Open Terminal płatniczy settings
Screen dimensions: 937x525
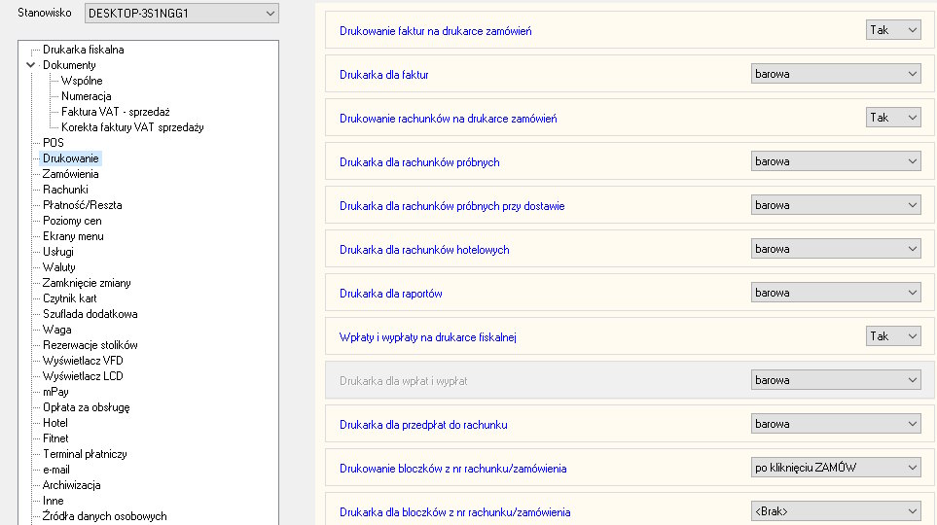(85, 454)
